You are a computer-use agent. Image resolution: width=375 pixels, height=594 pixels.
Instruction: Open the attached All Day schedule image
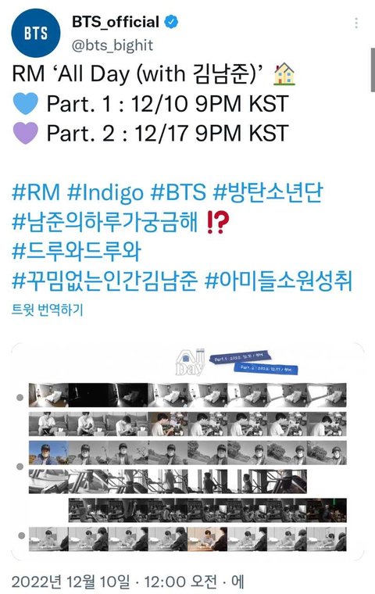[x=187, y=451]
